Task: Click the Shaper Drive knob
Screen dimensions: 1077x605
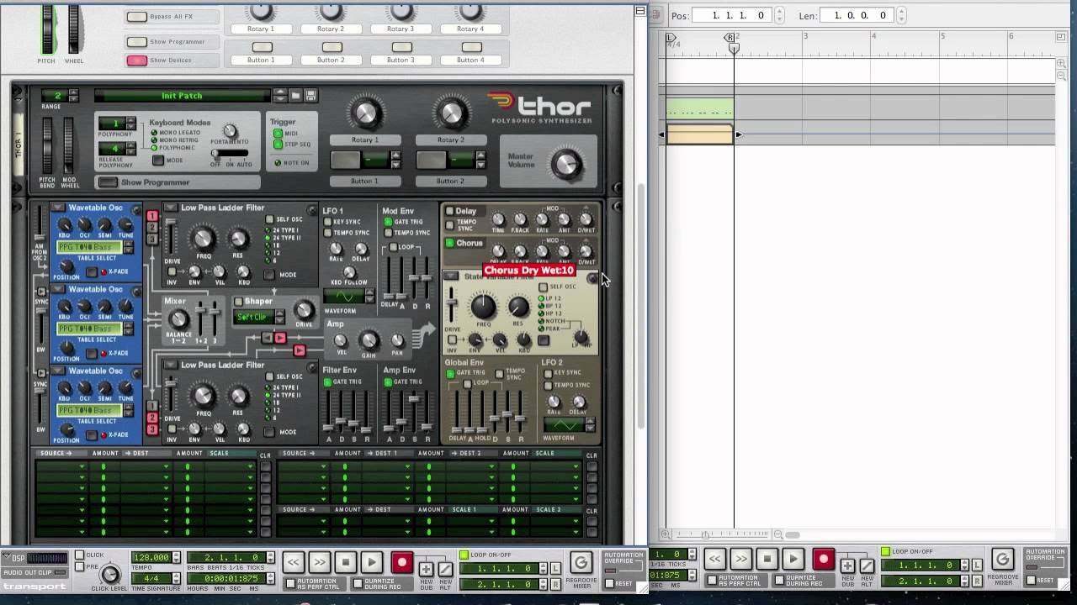Action: pyautogui.click(x=304, y=312)
